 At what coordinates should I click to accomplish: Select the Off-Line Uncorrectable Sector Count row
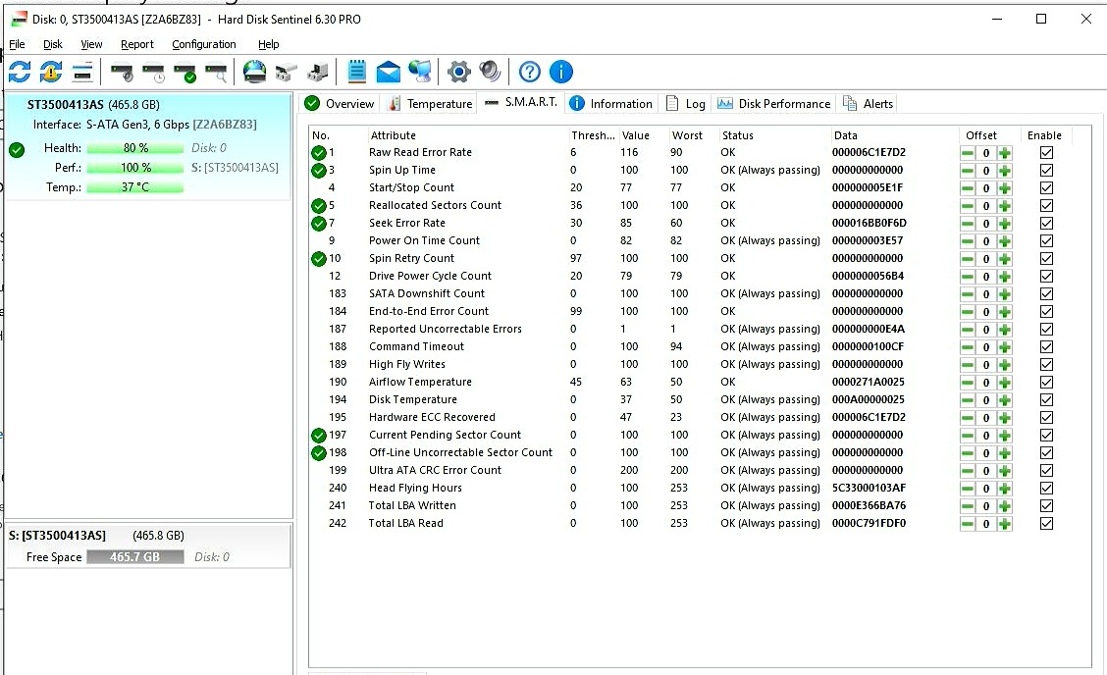(699, 452)
